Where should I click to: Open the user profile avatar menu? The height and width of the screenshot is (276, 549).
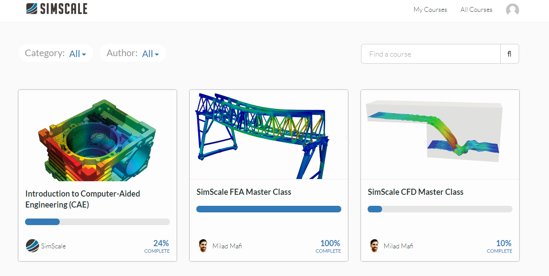tap(512, 10)
